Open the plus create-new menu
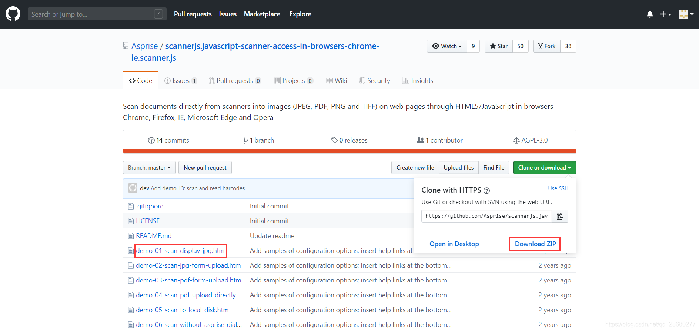699x331 pixels. pos(666,14)
